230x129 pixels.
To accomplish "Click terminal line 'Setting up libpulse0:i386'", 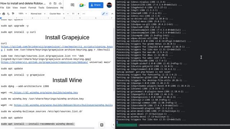I will pos(141,27).
